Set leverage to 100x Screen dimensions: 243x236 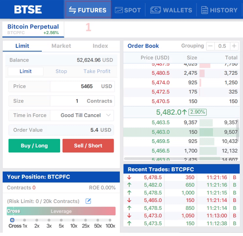coord(110,220)
